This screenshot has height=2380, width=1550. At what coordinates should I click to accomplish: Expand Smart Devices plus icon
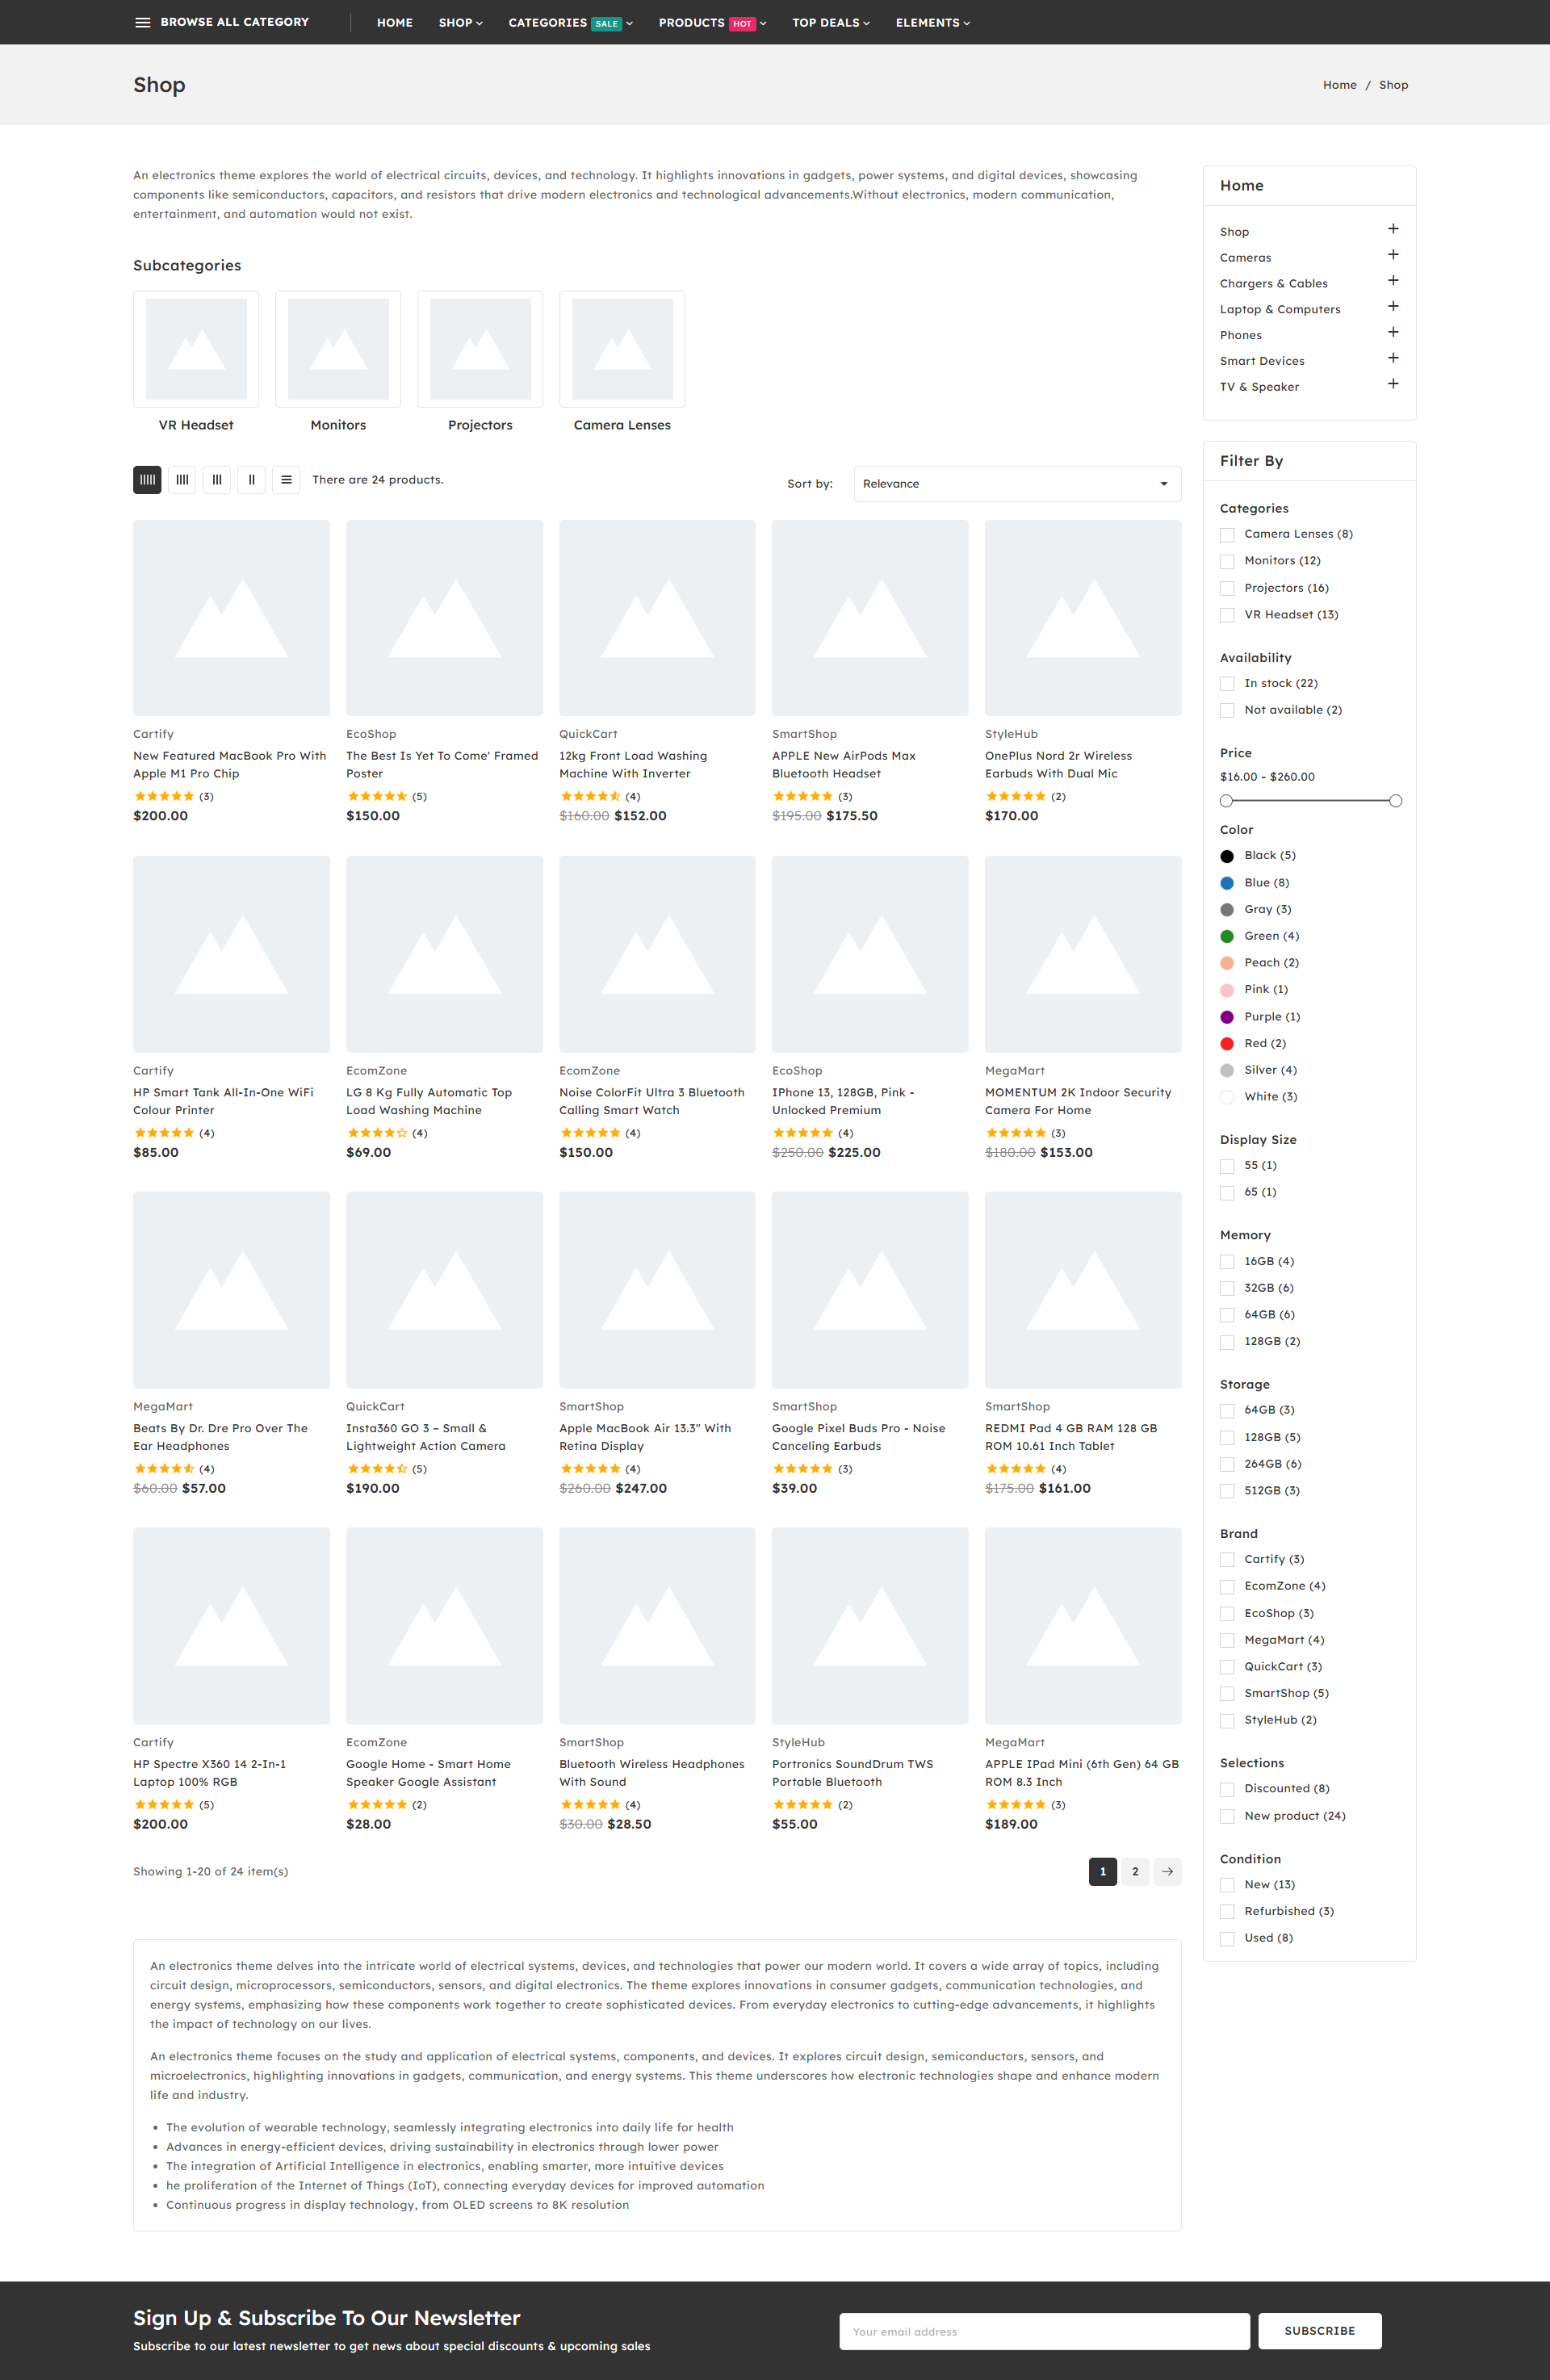pyautogui.click(x=1393, y=358)
